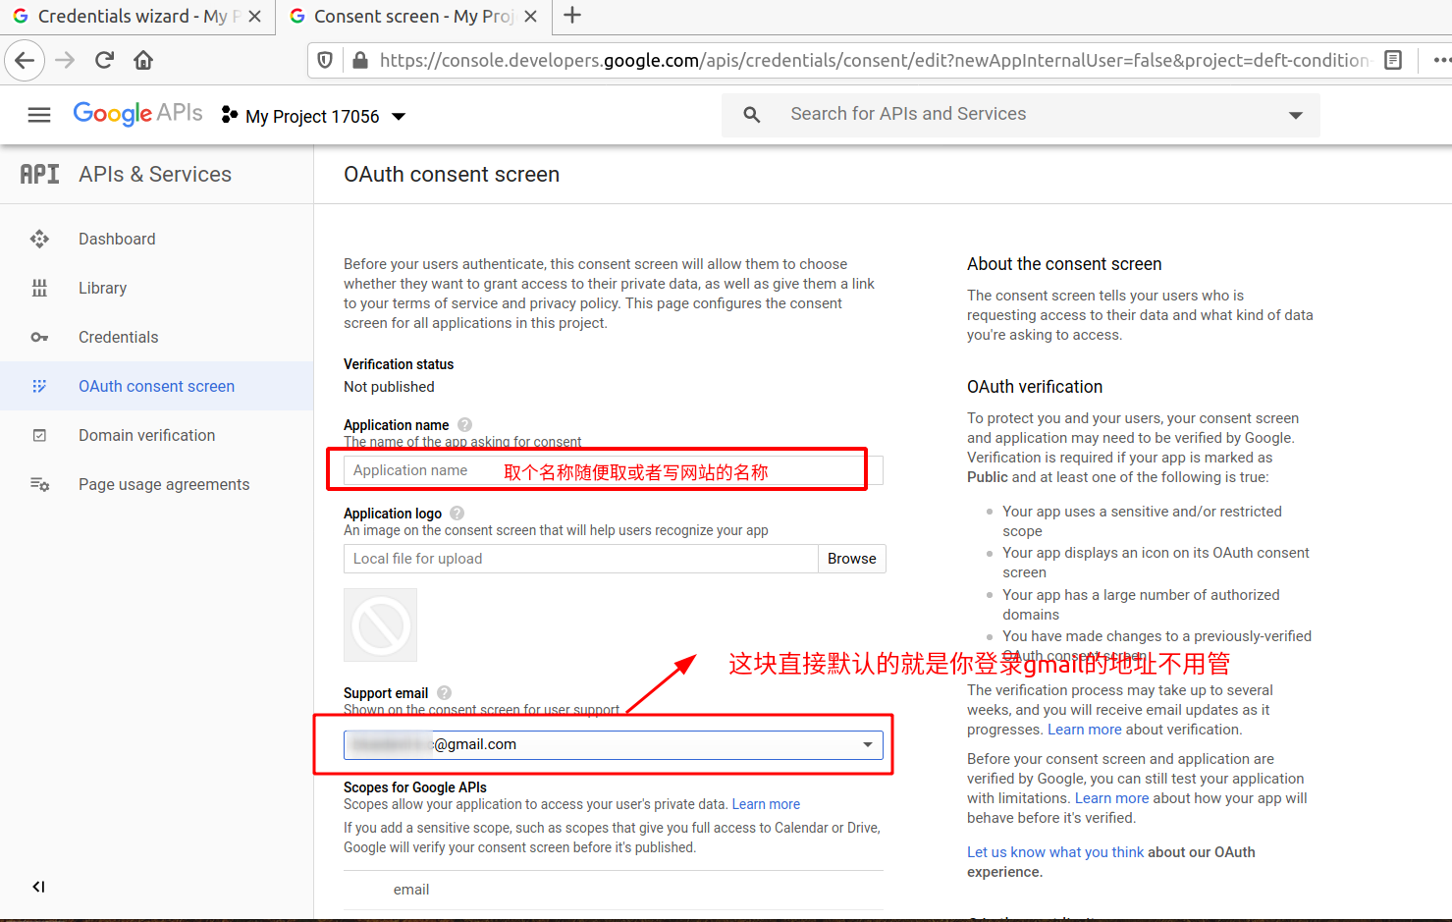This screenshot has height=922, width=1452.
Task: Select OAuth consent screen in sidebar
Action: coord(157,386)
